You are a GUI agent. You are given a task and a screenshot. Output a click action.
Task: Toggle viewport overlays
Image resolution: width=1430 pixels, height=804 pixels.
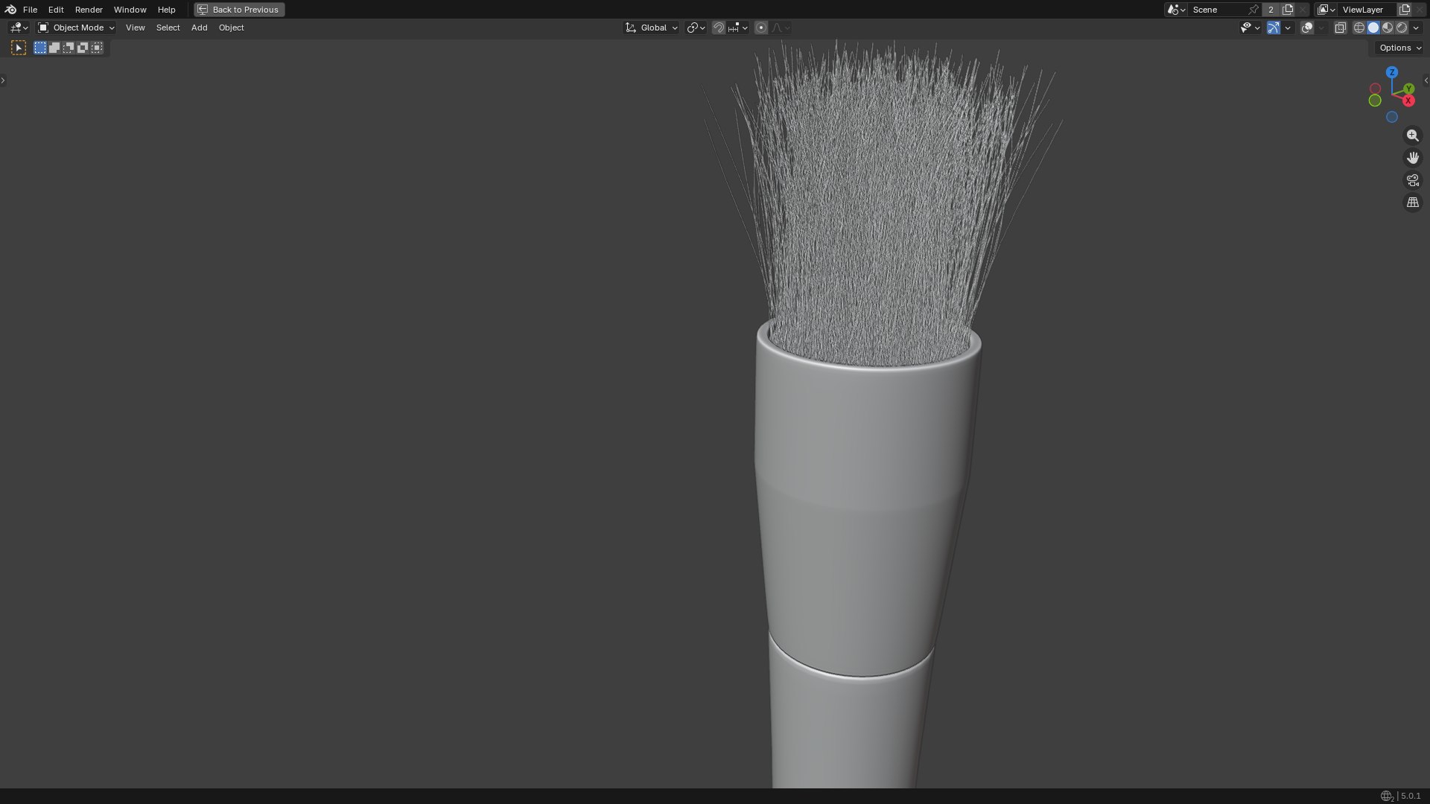tap(1307, 28)
